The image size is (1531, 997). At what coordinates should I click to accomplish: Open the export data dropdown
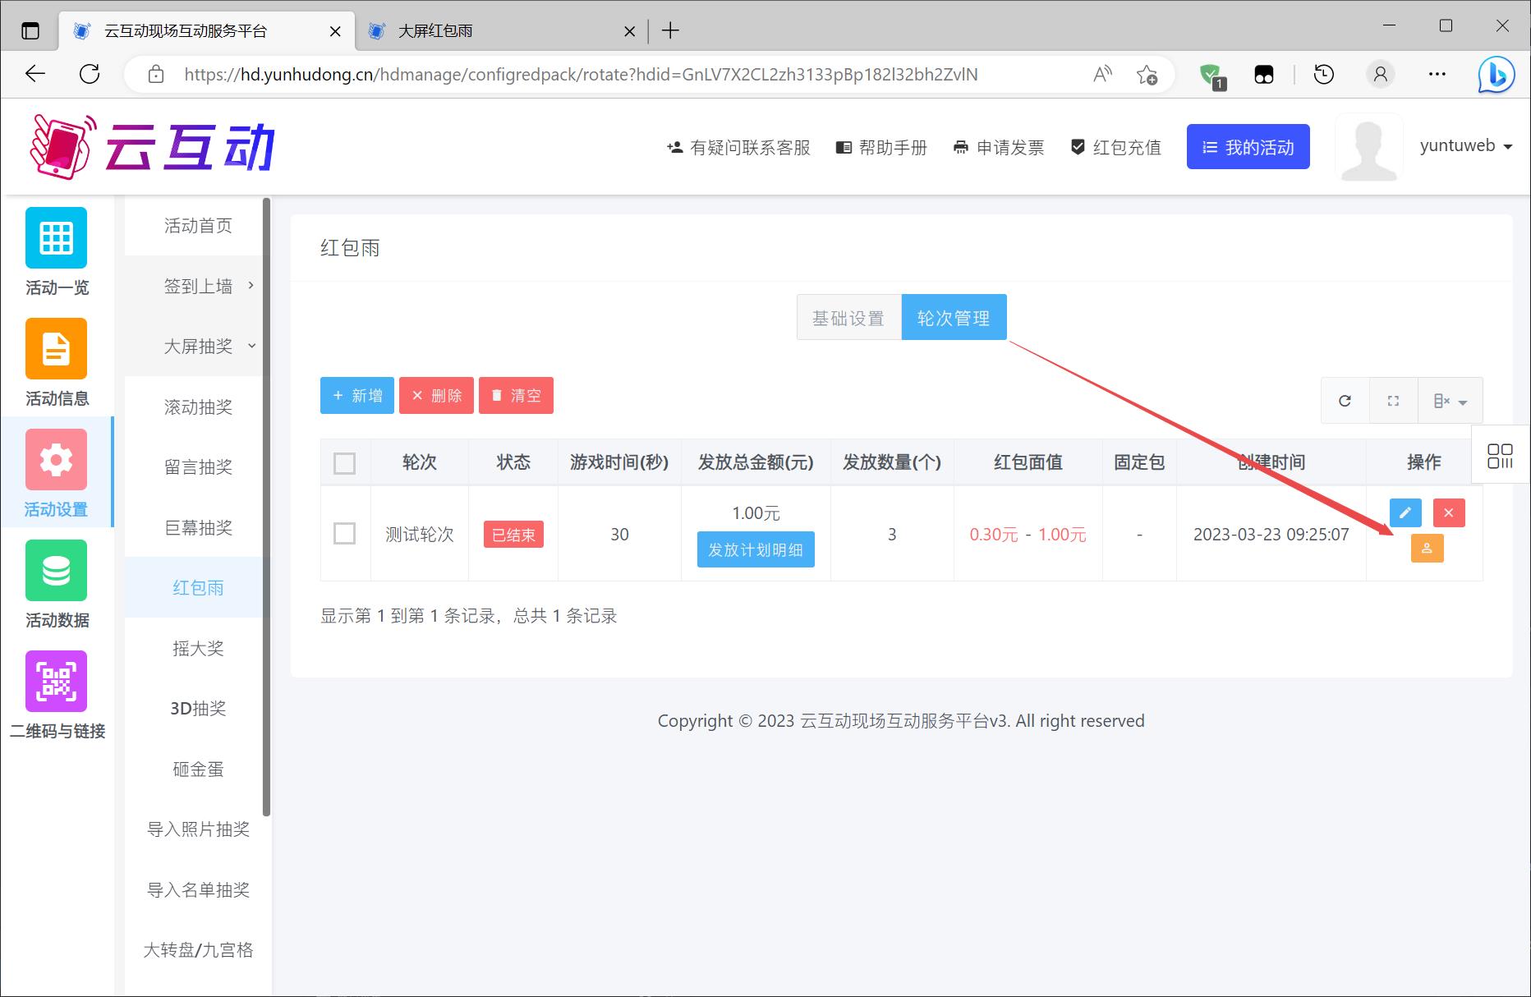coord(1450,401)
